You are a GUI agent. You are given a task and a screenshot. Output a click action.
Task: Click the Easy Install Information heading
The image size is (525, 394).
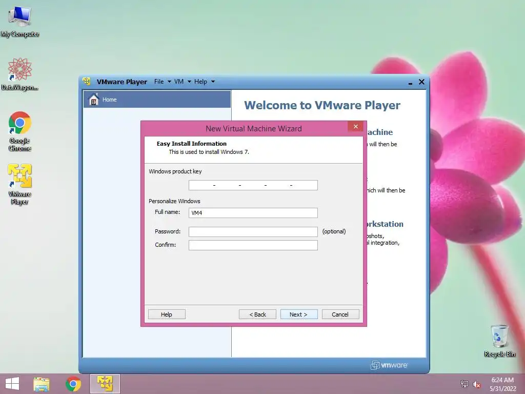[192, 144]
